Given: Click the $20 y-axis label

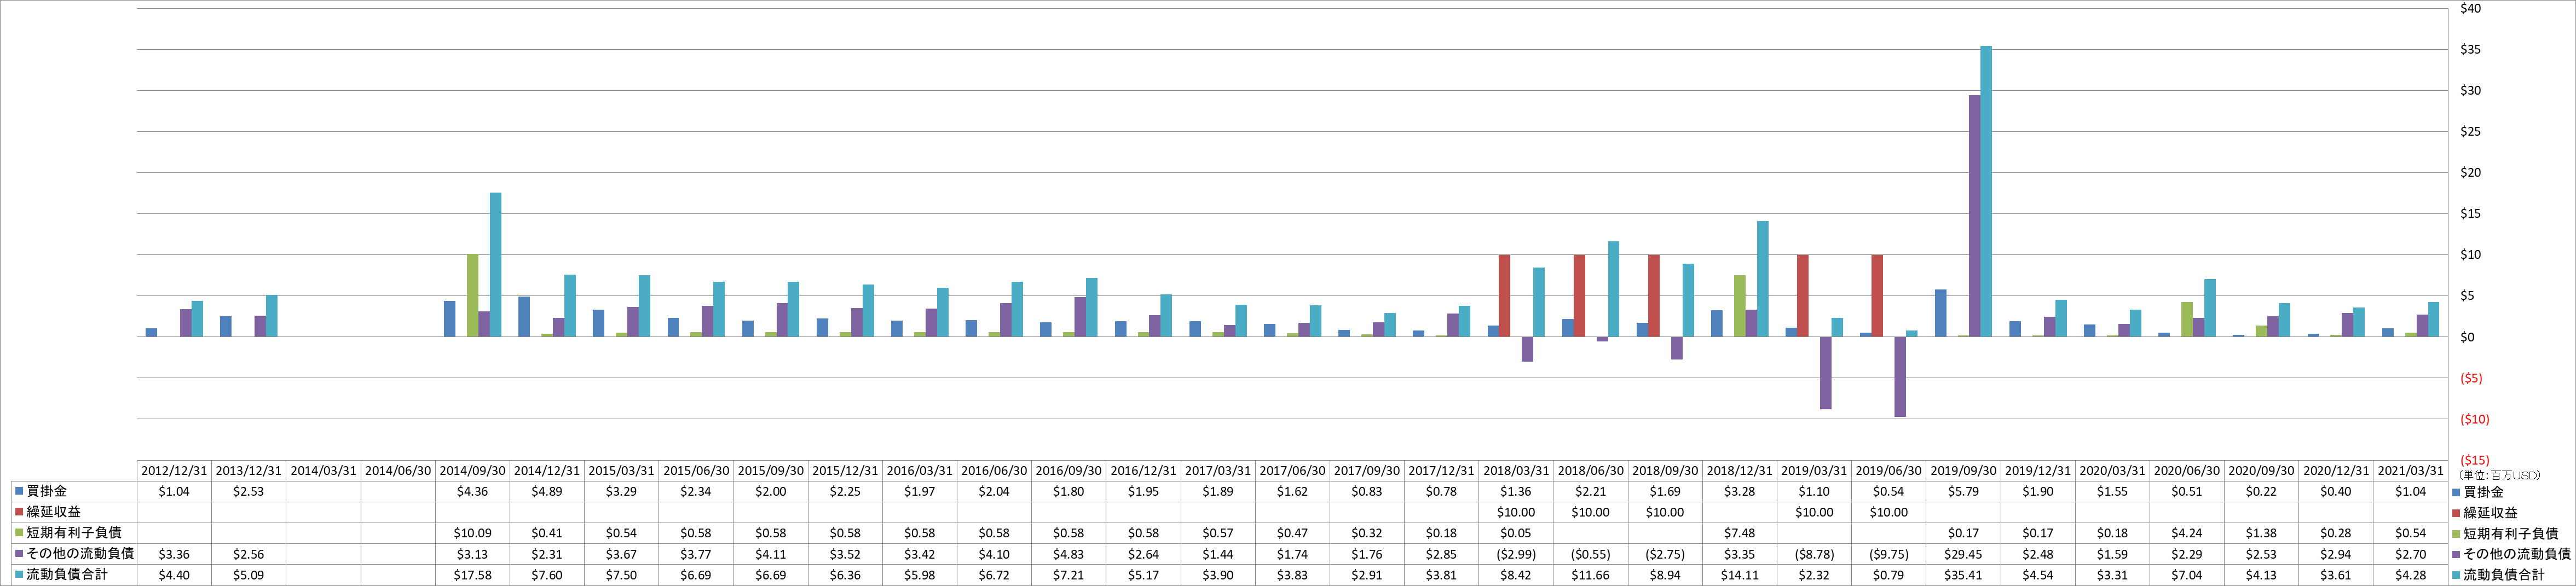Looking at the screenshot, I should coord(2470,173).
